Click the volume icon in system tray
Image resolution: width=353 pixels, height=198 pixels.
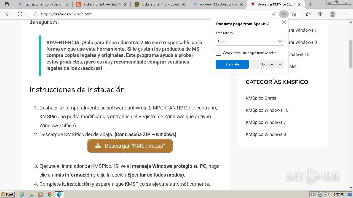click(x=314, y=194)
